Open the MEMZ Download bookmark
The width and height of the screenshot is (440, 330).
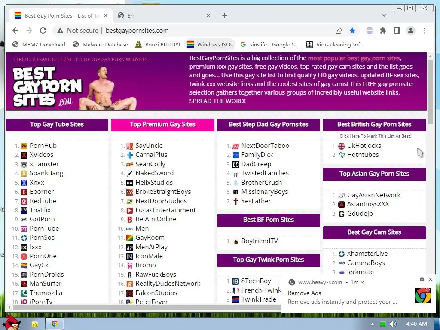pos(39,44)
